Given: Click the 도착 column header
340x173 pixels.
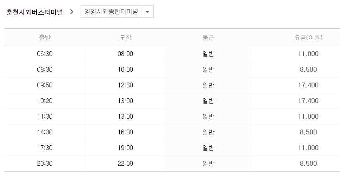Looking at the screenshot, I should tap(125, 38).
